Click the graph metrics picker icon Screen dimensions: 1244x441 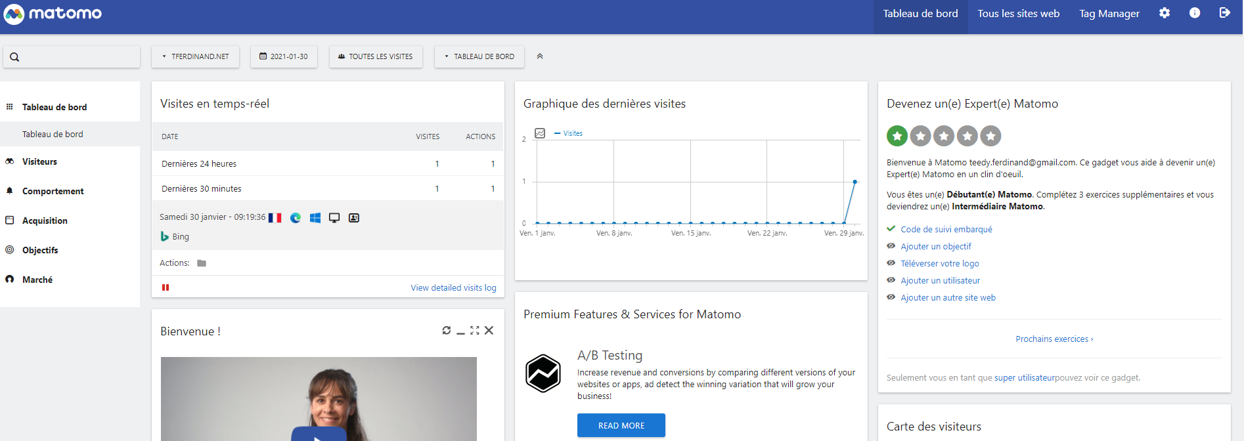tap(540, 133)
